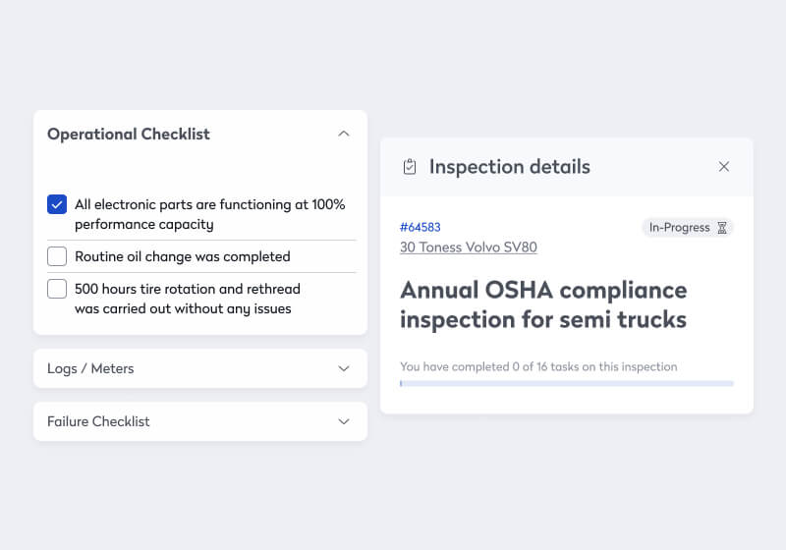Expand the Logs / Meters chevron
Screen dimensions: 786x550
[343, 368]
